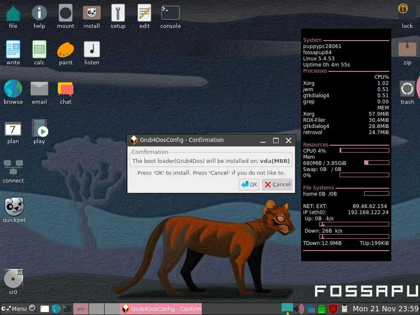420x315 pixels.
Task: Click the Grub4DosConfig title bar icon
Action: click(x=134, y=140)
